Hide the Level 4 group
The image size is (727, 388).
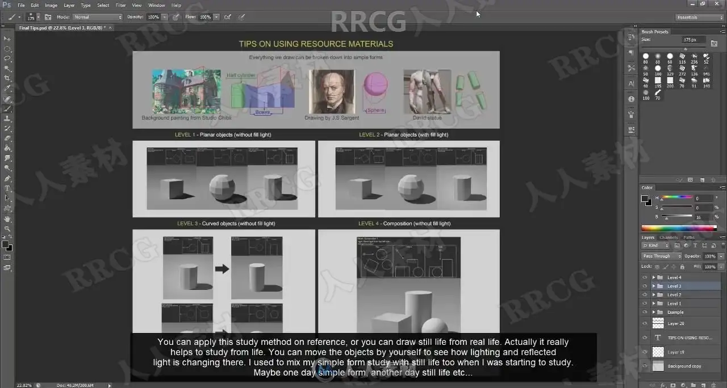tap(645, 277)
